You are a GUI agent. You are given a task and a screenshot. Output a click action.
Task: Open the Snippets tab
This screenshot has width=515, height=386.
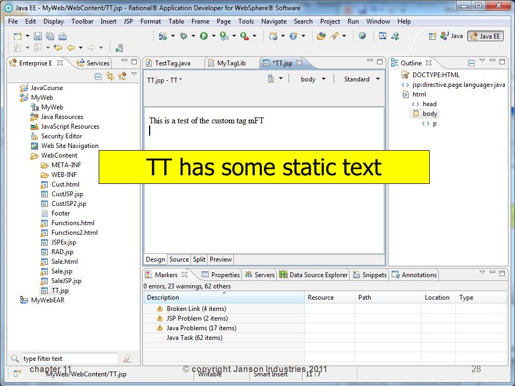(370, 274)
